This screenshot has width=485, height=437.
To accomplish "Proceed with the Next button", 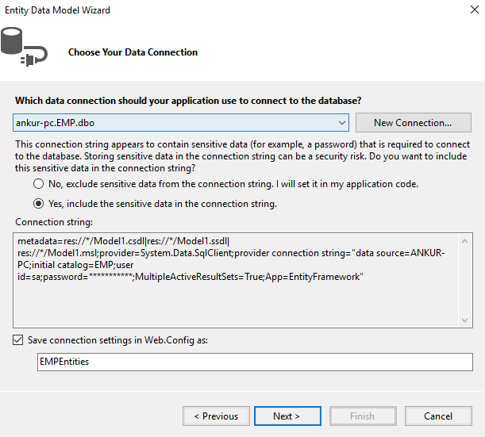I will [287, 416].
